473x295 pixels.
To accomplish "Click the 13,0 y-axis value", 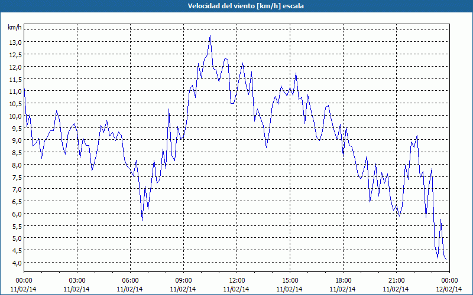I will tap(15, 42).
